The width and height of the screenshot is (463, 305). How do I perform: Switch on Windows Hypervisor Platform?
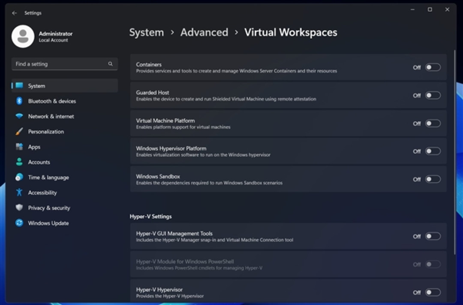(433, 151)
